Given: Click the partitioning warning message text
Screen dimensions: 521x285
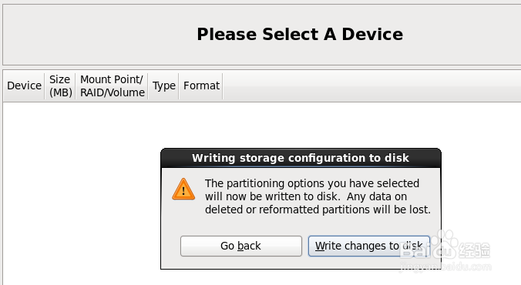Looking at the screenshot, I should [x=318, y=196].
